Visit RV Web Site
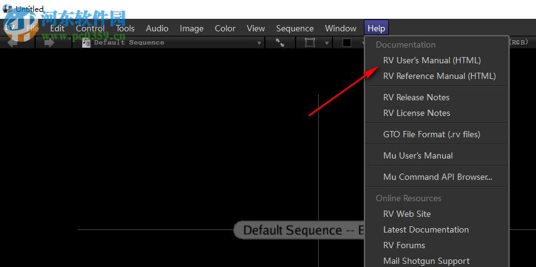This screenshot has height=267, width=536. 407,214
